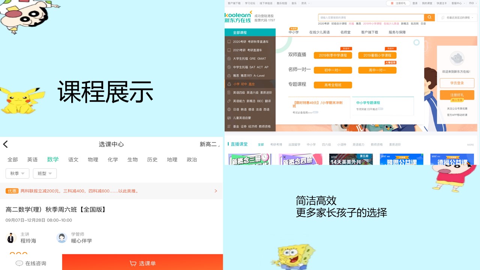Tap the chat bubble icon of 在线咨询
480x270 pixels.
pyautogui.click(x=19, y=263)
